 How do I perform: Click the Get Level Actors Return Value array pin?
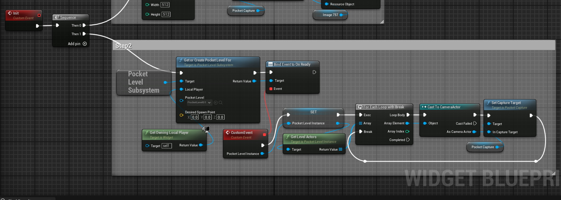coord(341,149)
